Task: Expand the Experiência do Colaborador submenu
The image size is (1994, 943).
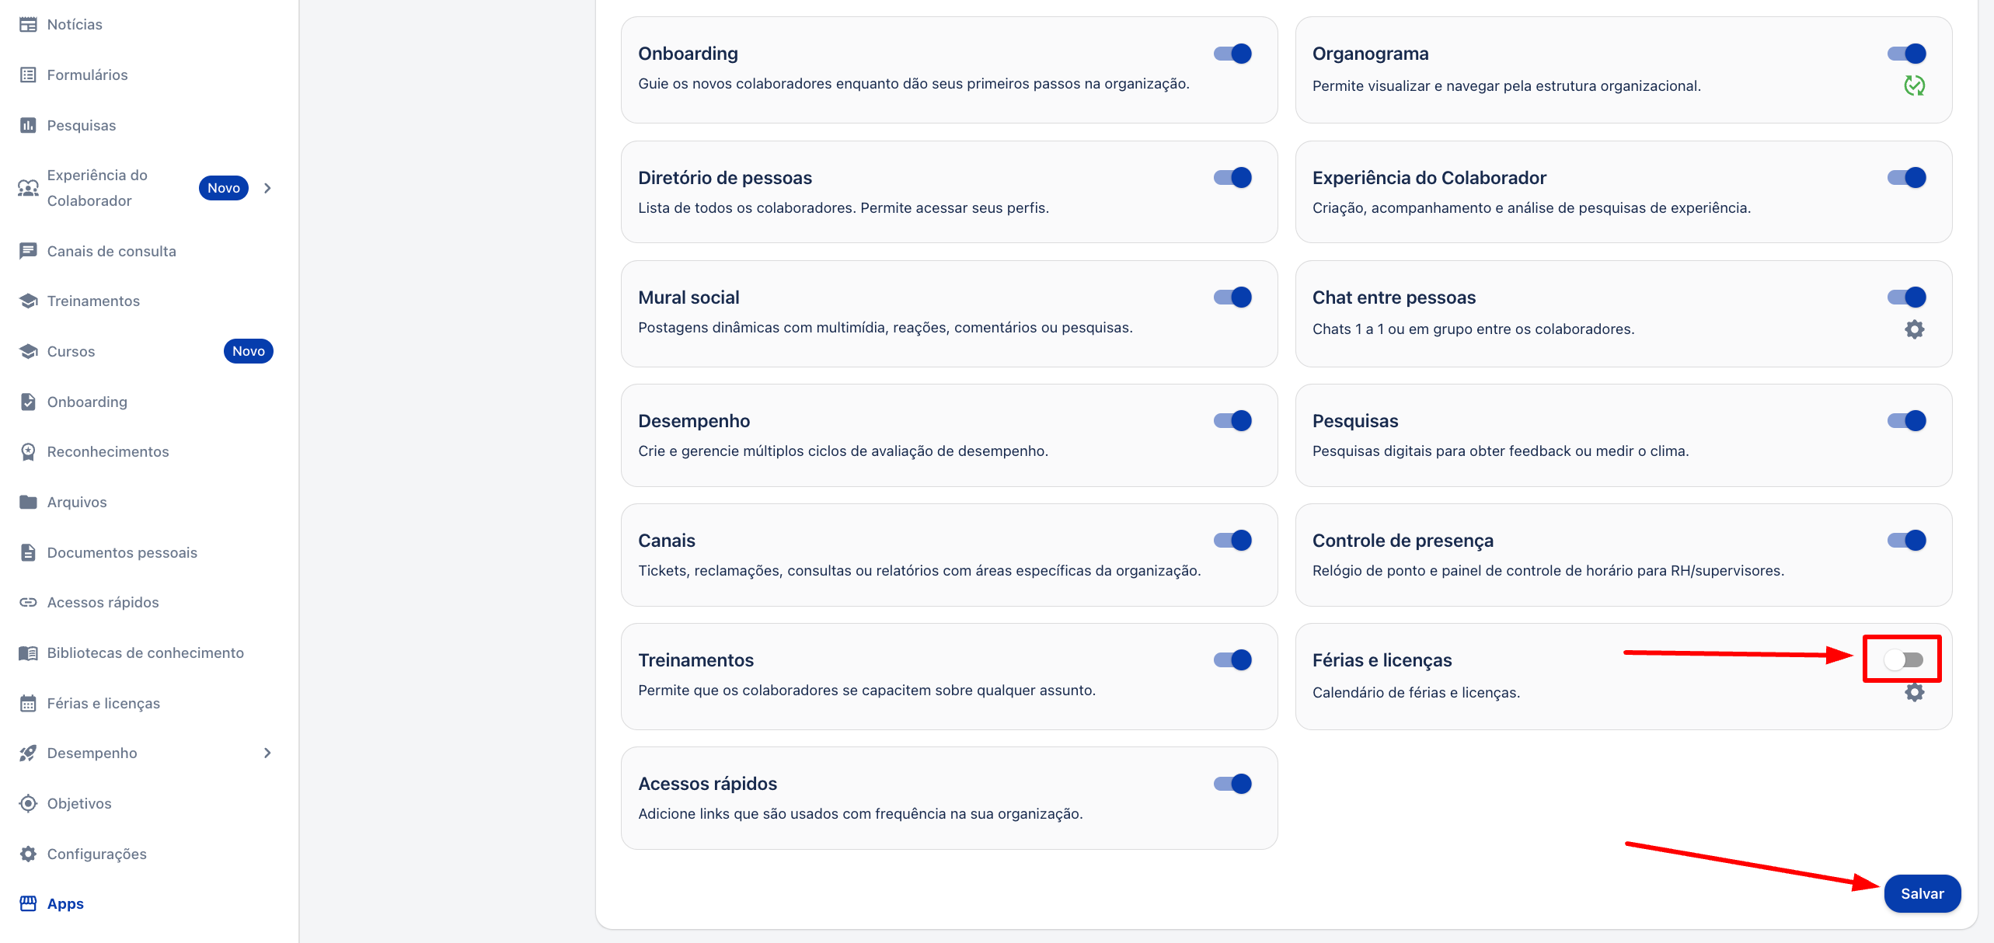Action: pyautogui.click(x=267, y=188)
